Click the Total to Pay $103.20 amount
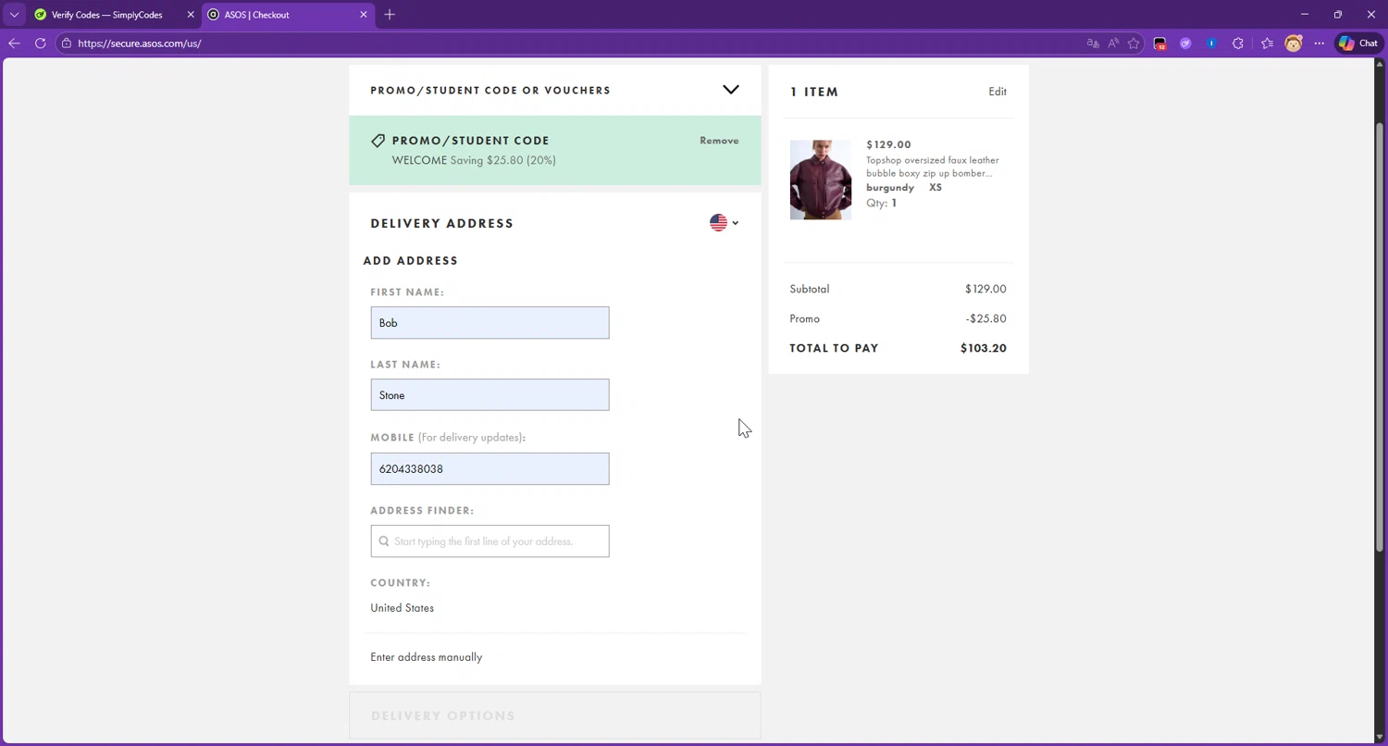This screenshot has height=746, width=1388. [984, 348]
